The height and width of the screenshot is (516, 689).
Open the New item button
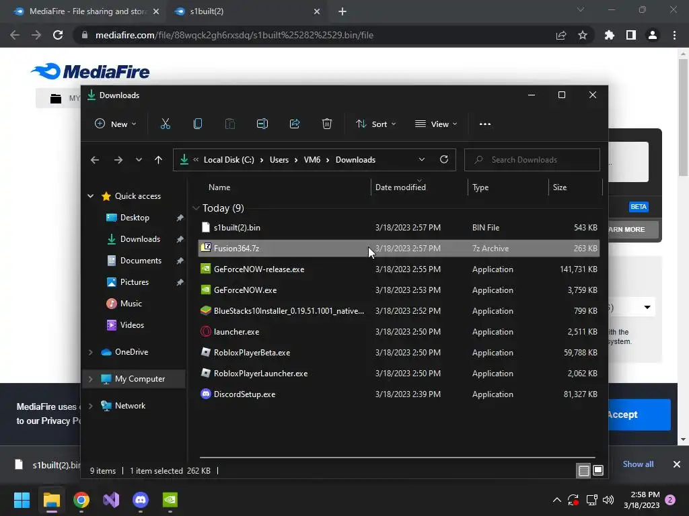(116, 124)
